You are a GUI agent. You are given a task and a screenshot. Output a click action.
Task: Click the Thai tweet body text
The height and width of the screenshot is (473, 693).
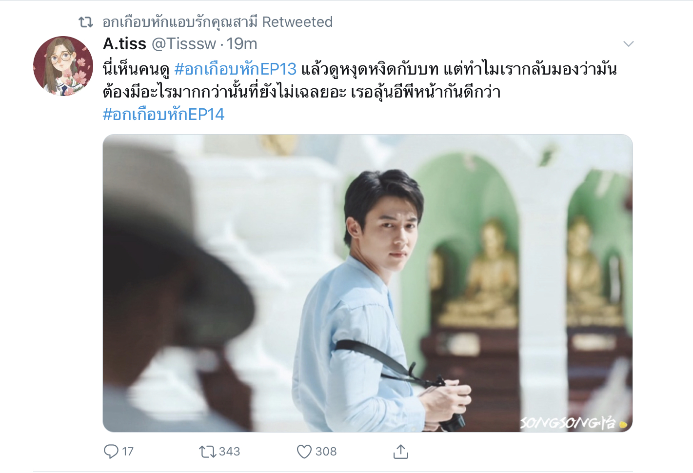coord(360,80)
